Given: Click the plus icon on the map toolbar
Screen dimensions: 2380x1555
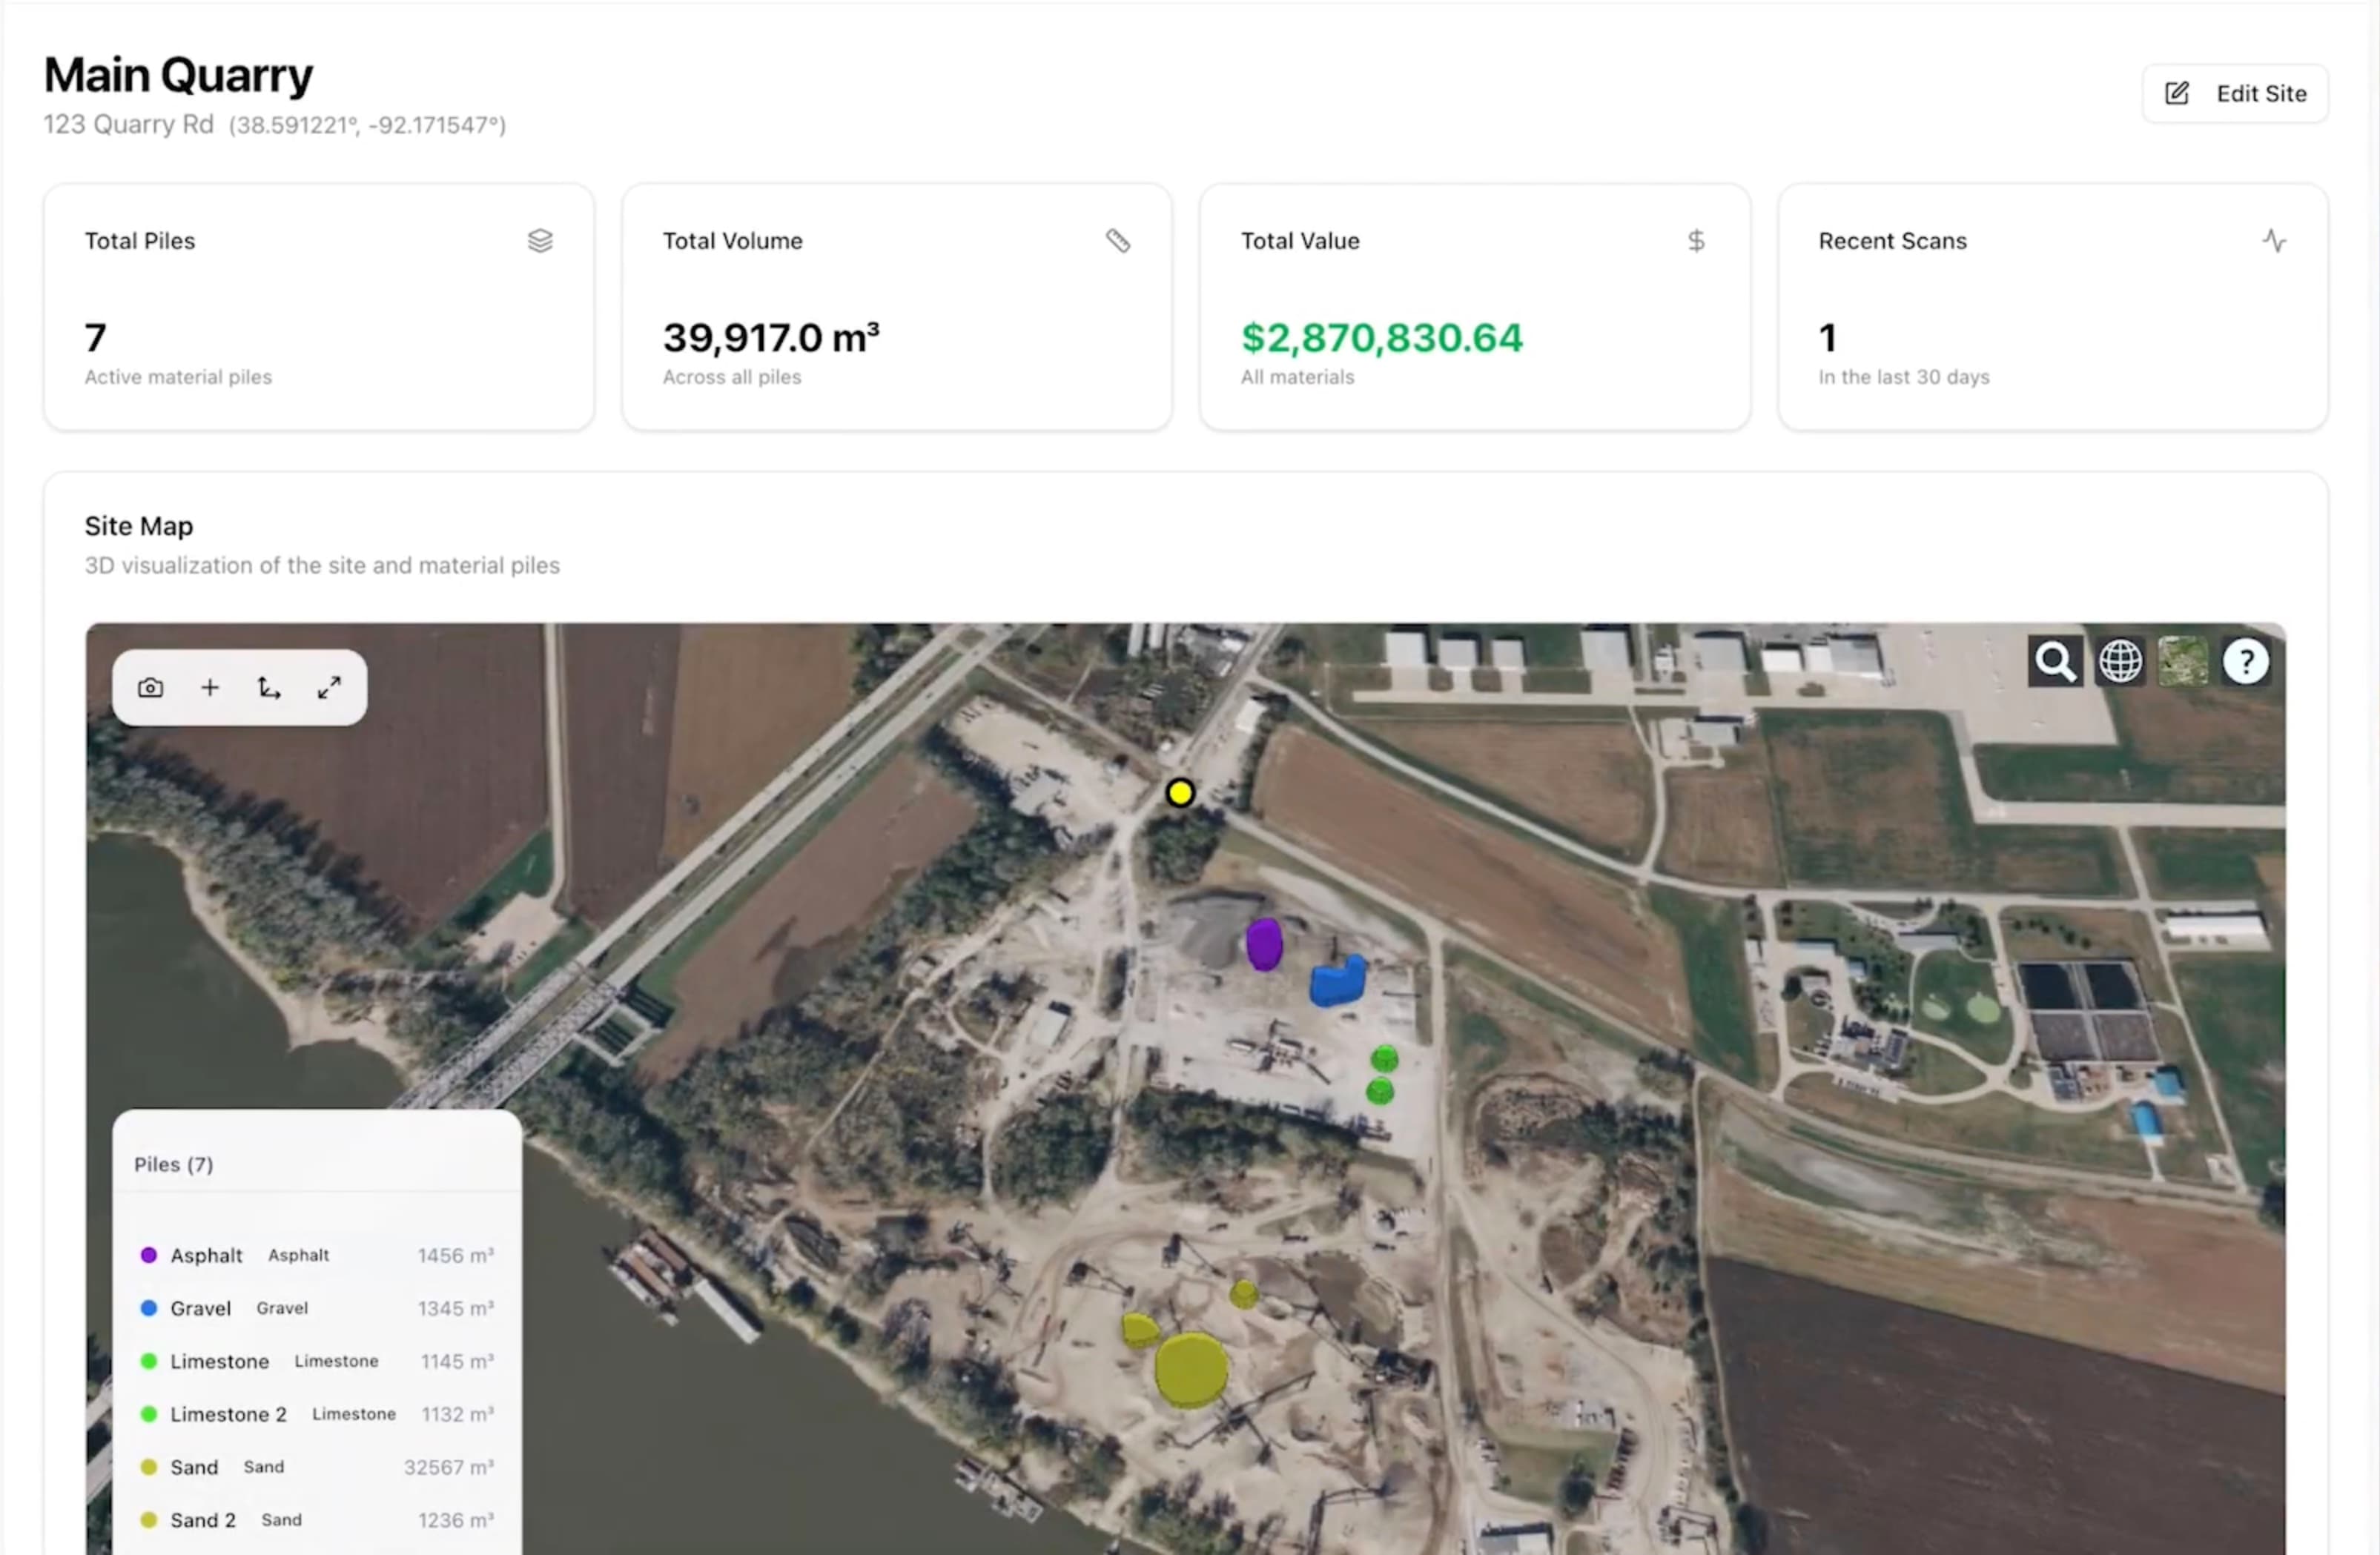Looking at the screenshot, I should pos(209,688).
